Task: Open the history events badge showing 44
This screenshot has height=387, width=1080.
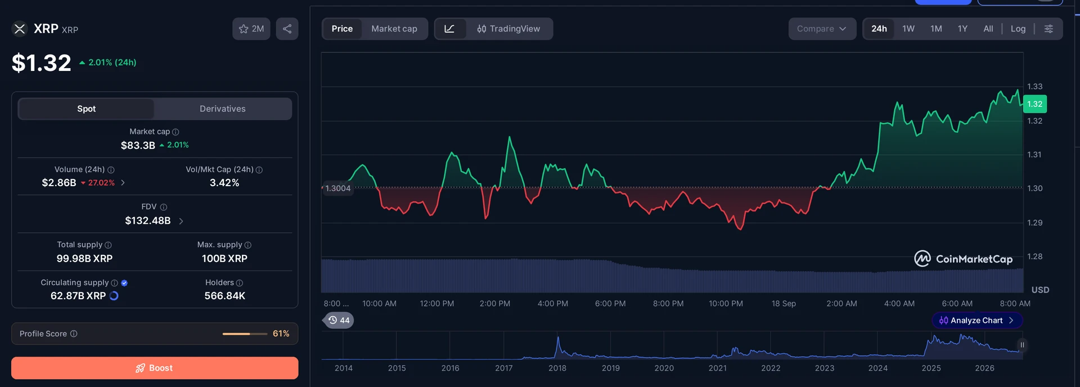Action: 339,320
